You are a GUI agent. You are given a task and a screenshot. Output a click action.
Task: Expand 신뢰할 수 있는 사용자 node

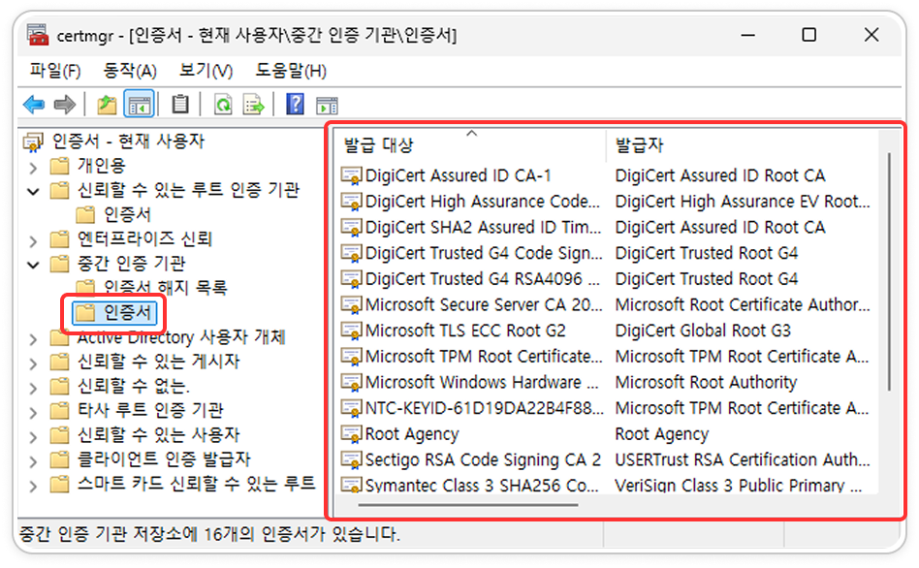(33, 437)
